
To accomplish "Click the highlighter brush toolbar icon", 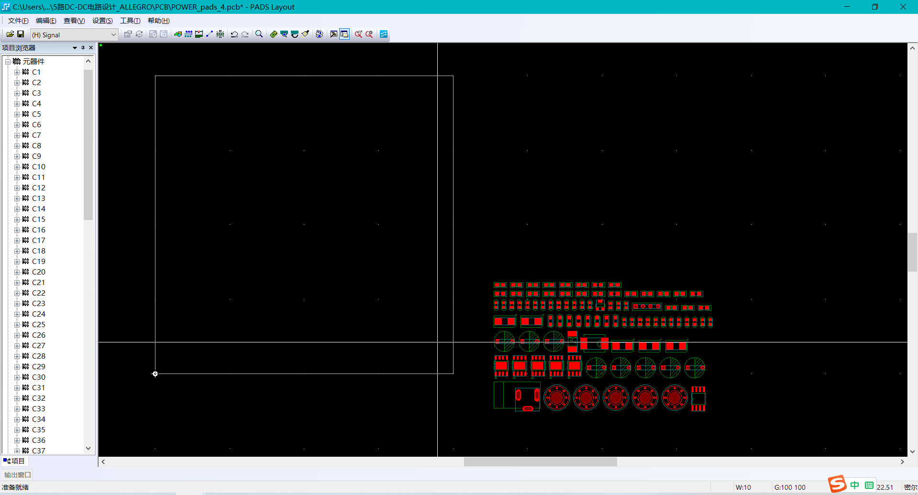I will [305, 34].
